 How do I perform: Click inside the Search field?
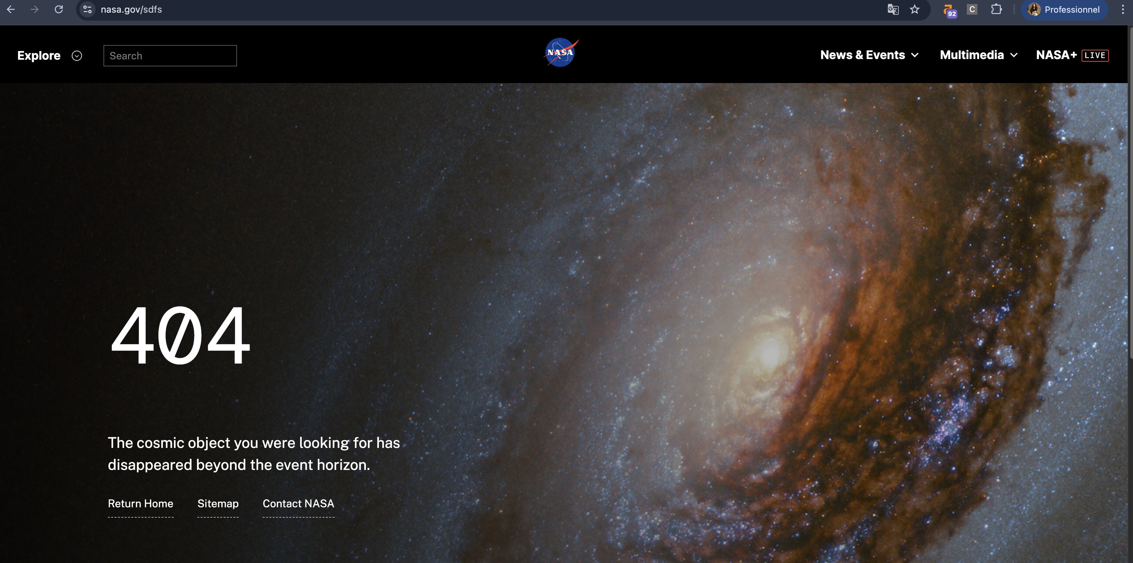pos(170,55)
